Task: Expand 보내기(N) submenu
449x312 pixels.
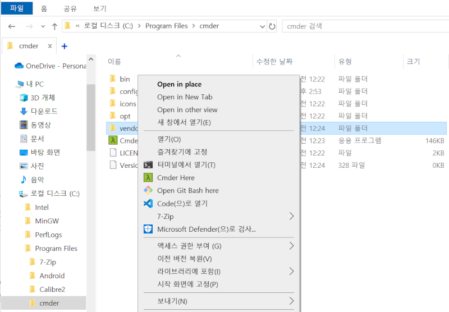Action: pos(219,301)
